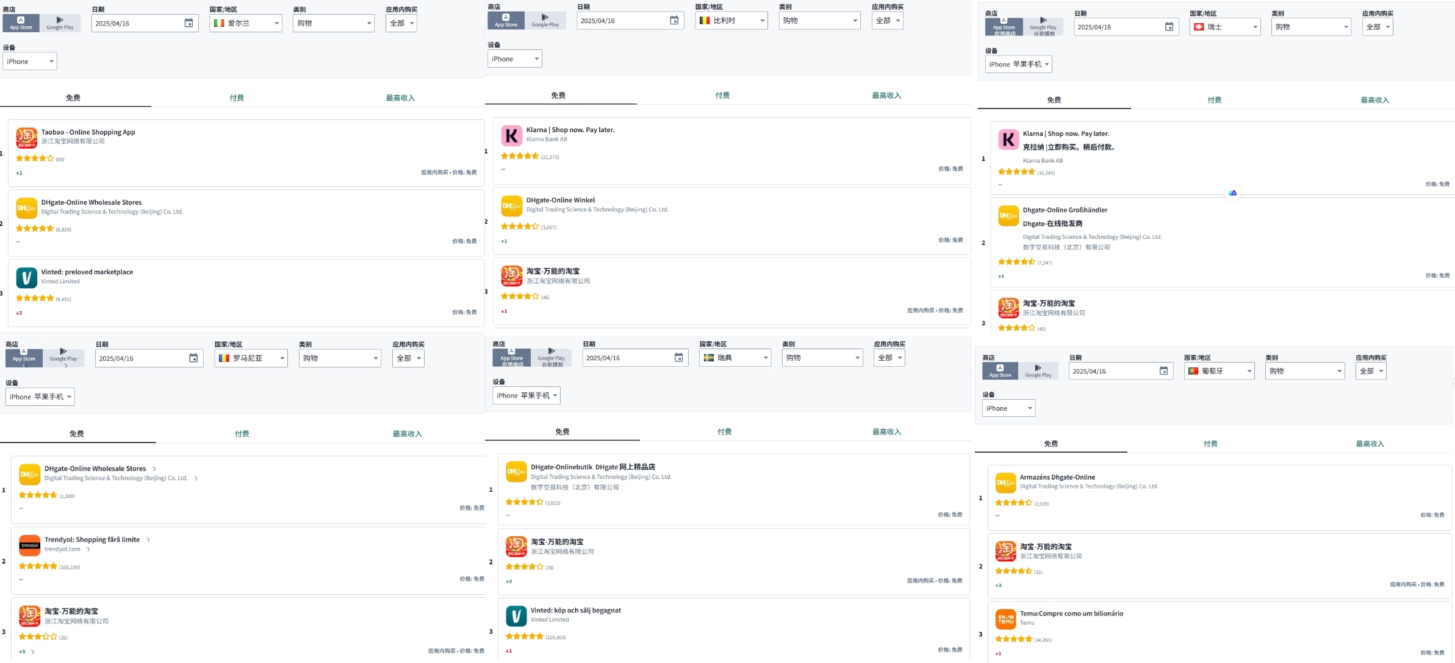Switch to Google Play in Portugal panel
This screenshot has width=1455, height=663.
coord(1038,371)
